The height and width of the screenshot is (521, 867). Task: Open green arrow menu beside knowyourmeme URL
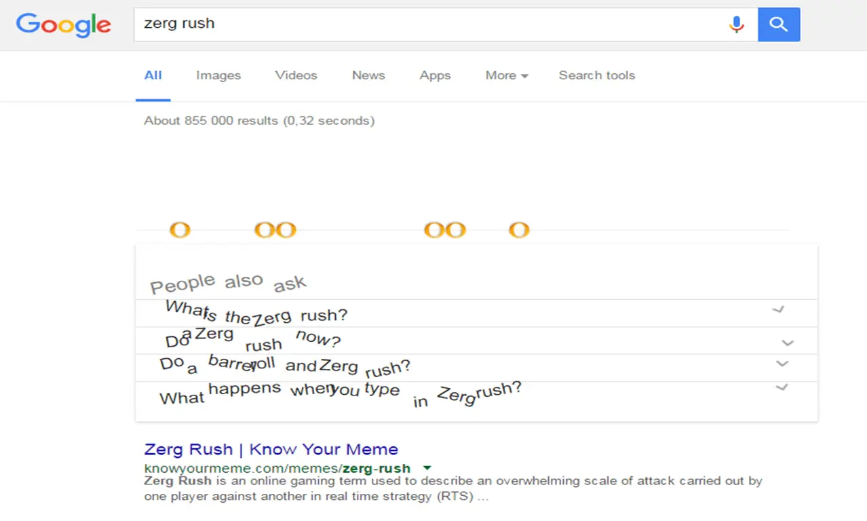point(427,467)
